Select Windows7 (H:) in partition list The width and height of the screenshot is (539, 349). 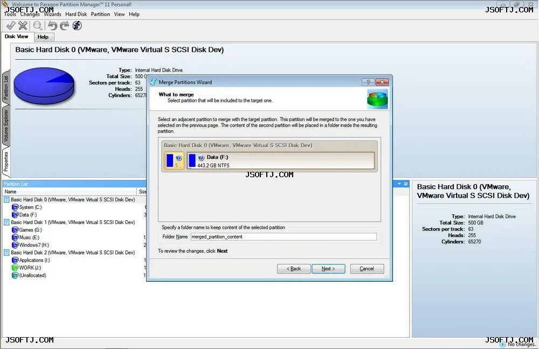34,245
